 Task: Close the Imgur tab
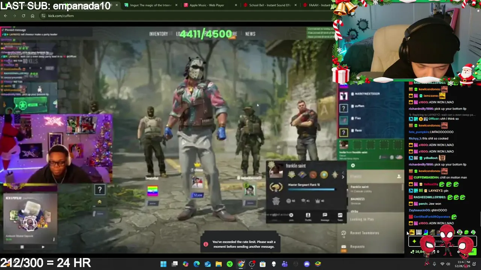176,5
